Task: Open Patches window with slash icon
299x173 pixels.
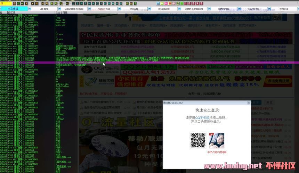Action: tap(101, 3)
